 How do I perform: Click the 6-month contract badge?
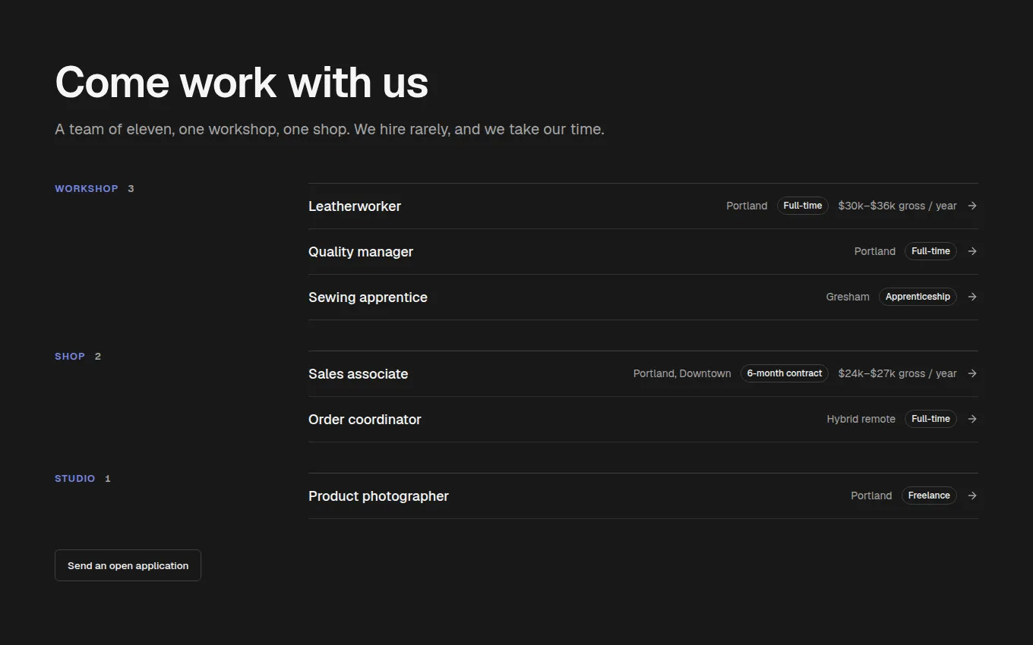tap(785, 373)
